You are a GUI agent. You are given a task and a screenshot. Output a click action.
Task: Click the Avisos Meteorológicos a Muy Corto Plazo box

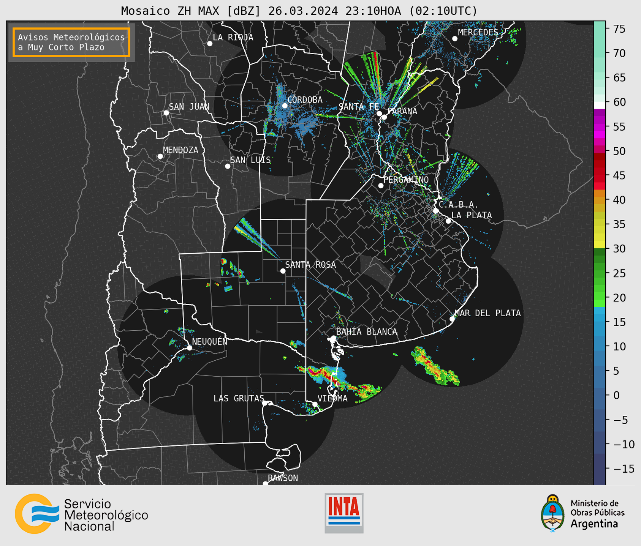(x=71, y=42)
